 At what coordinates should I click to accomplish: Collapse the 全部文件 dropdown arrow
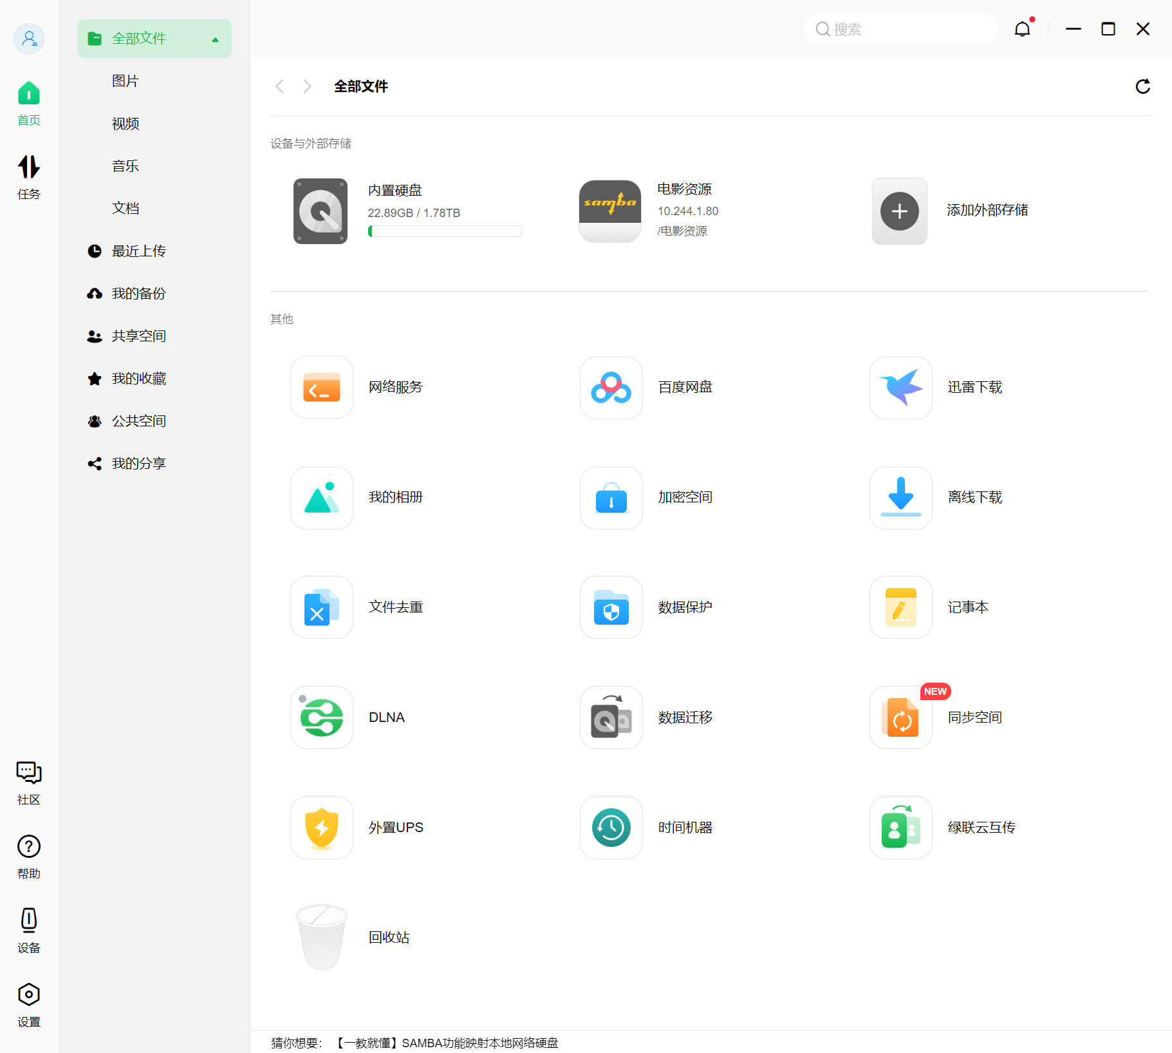[x=216, y=39]
